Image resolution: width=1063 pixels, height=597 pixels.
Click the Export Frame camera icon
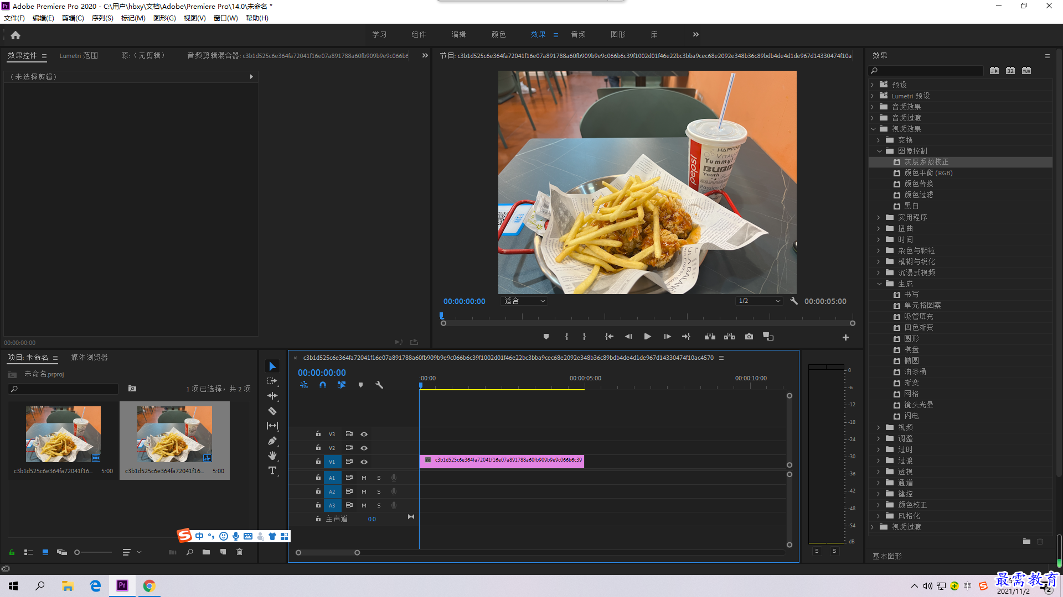click(x=749, y=337)
